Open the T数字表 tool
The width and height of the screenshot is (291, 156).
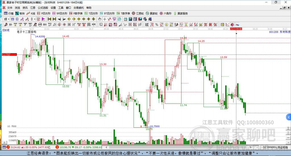(123, 13)
